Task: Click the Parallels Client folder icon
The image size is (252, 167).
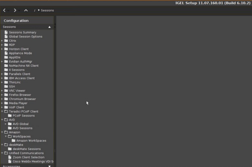Action: click(x=6, y=74)
